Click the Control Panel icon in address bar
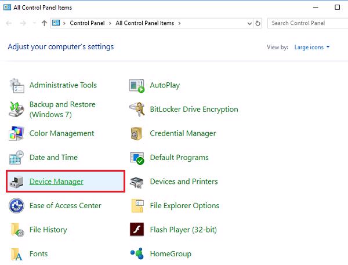The width and height of the screenshot is (348, 265). [56, 23]
